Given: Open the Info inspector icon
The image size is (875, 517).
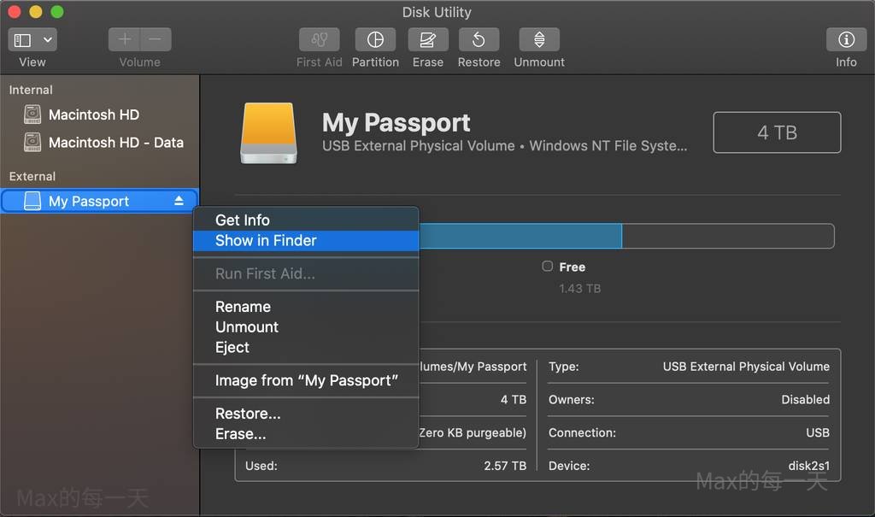Looking at the screenshot, I should pyautogui.click(x=846, y=40).
